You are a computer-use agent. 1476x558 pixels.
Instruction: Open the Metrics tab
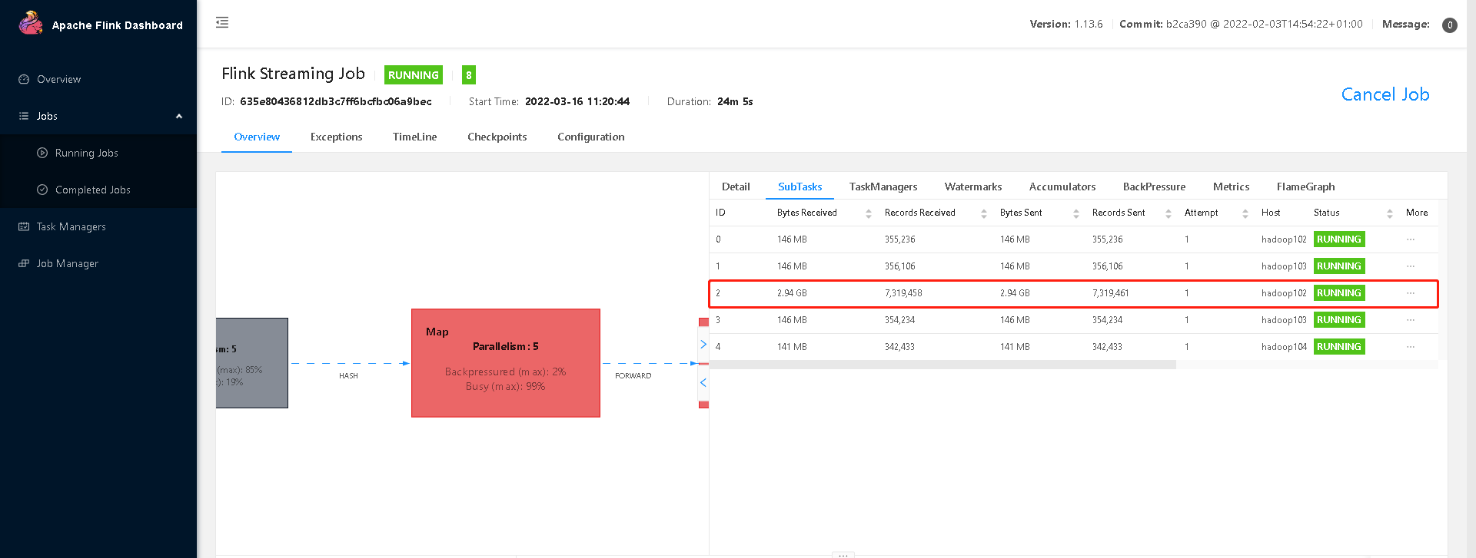pyautogui.click(x=1231, y=187)
